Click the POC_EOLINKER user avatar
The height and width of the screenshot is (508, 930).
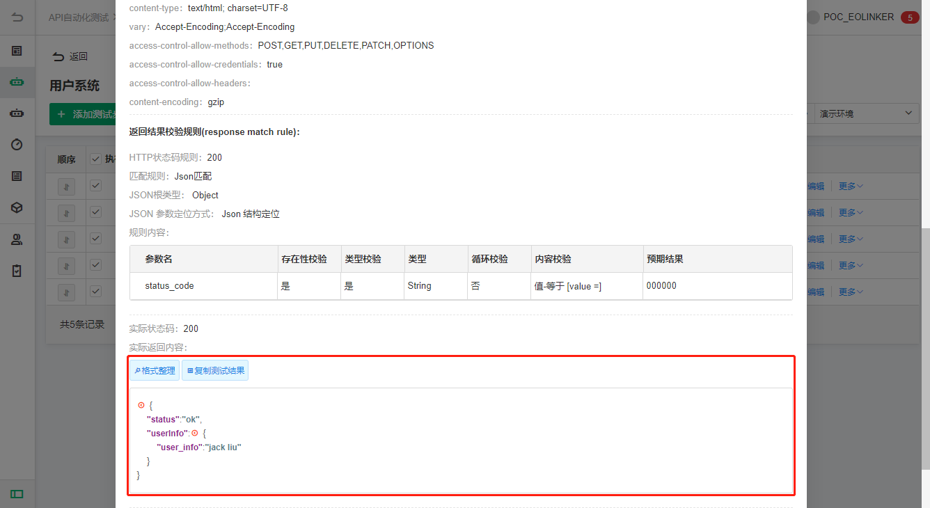813,17
